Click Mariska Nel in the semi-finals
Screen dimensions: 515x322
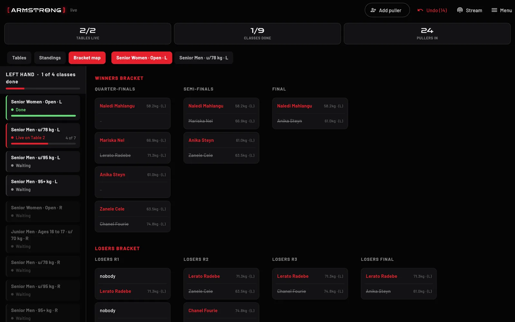(x=201, y=121)
